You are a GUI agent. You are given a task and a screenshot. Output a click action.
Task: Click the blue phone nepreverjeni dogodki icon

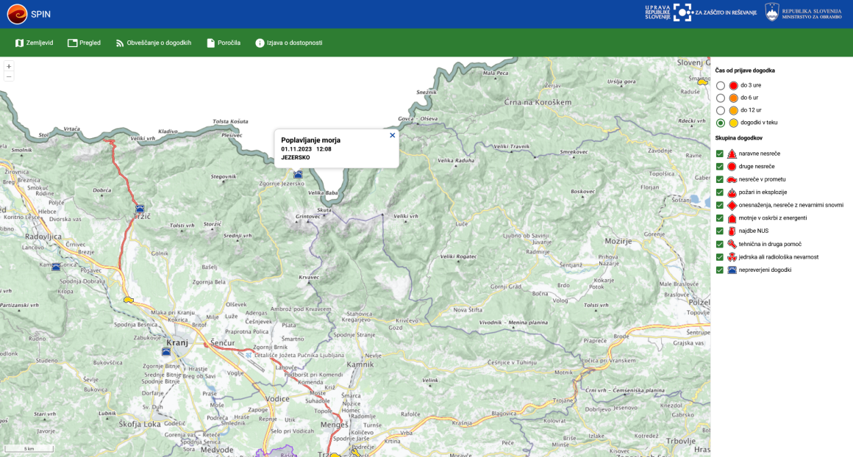coord(732,270)
